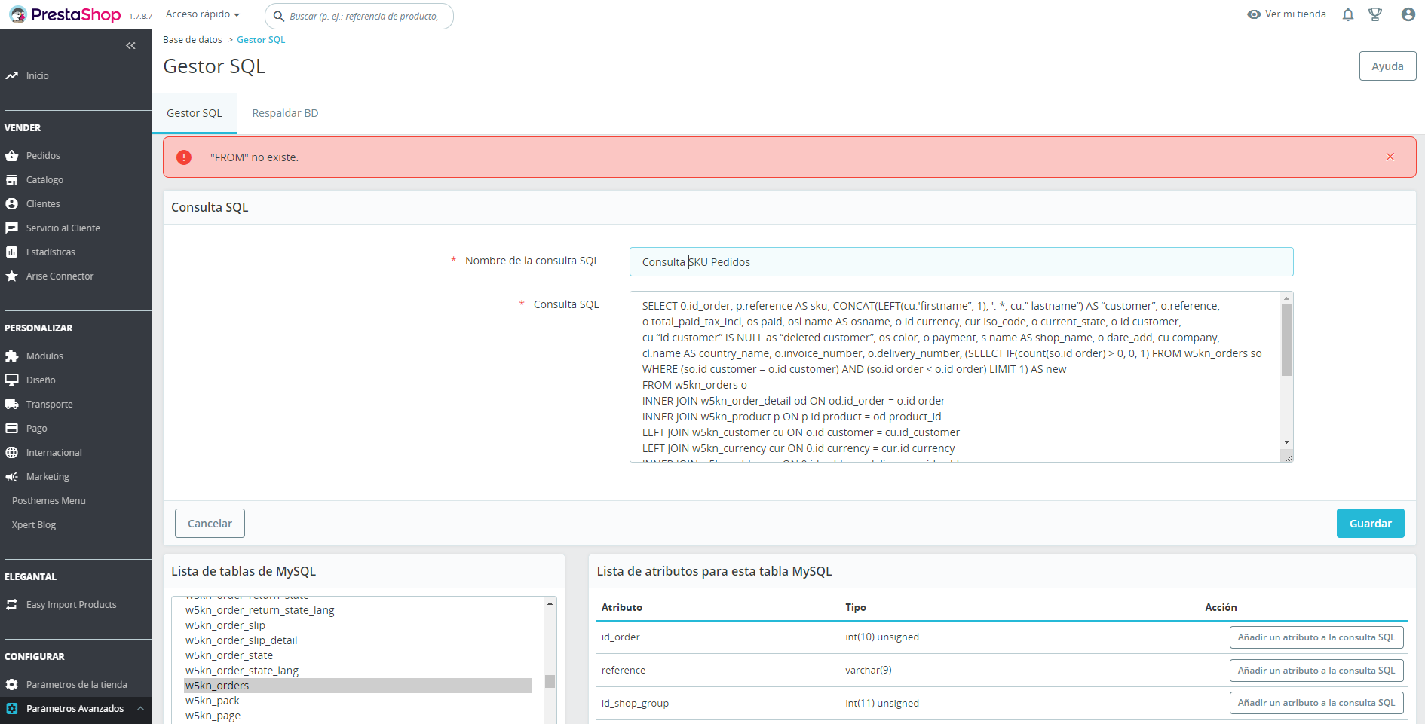Select w5kn_orders table
Screen dimensions: 1425x724
[358, 686]
